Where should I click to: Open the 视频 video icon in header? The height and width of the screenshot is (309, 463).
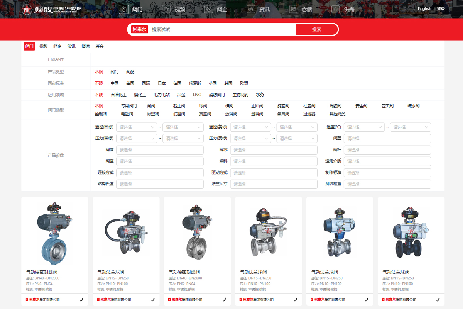(166, 9)
